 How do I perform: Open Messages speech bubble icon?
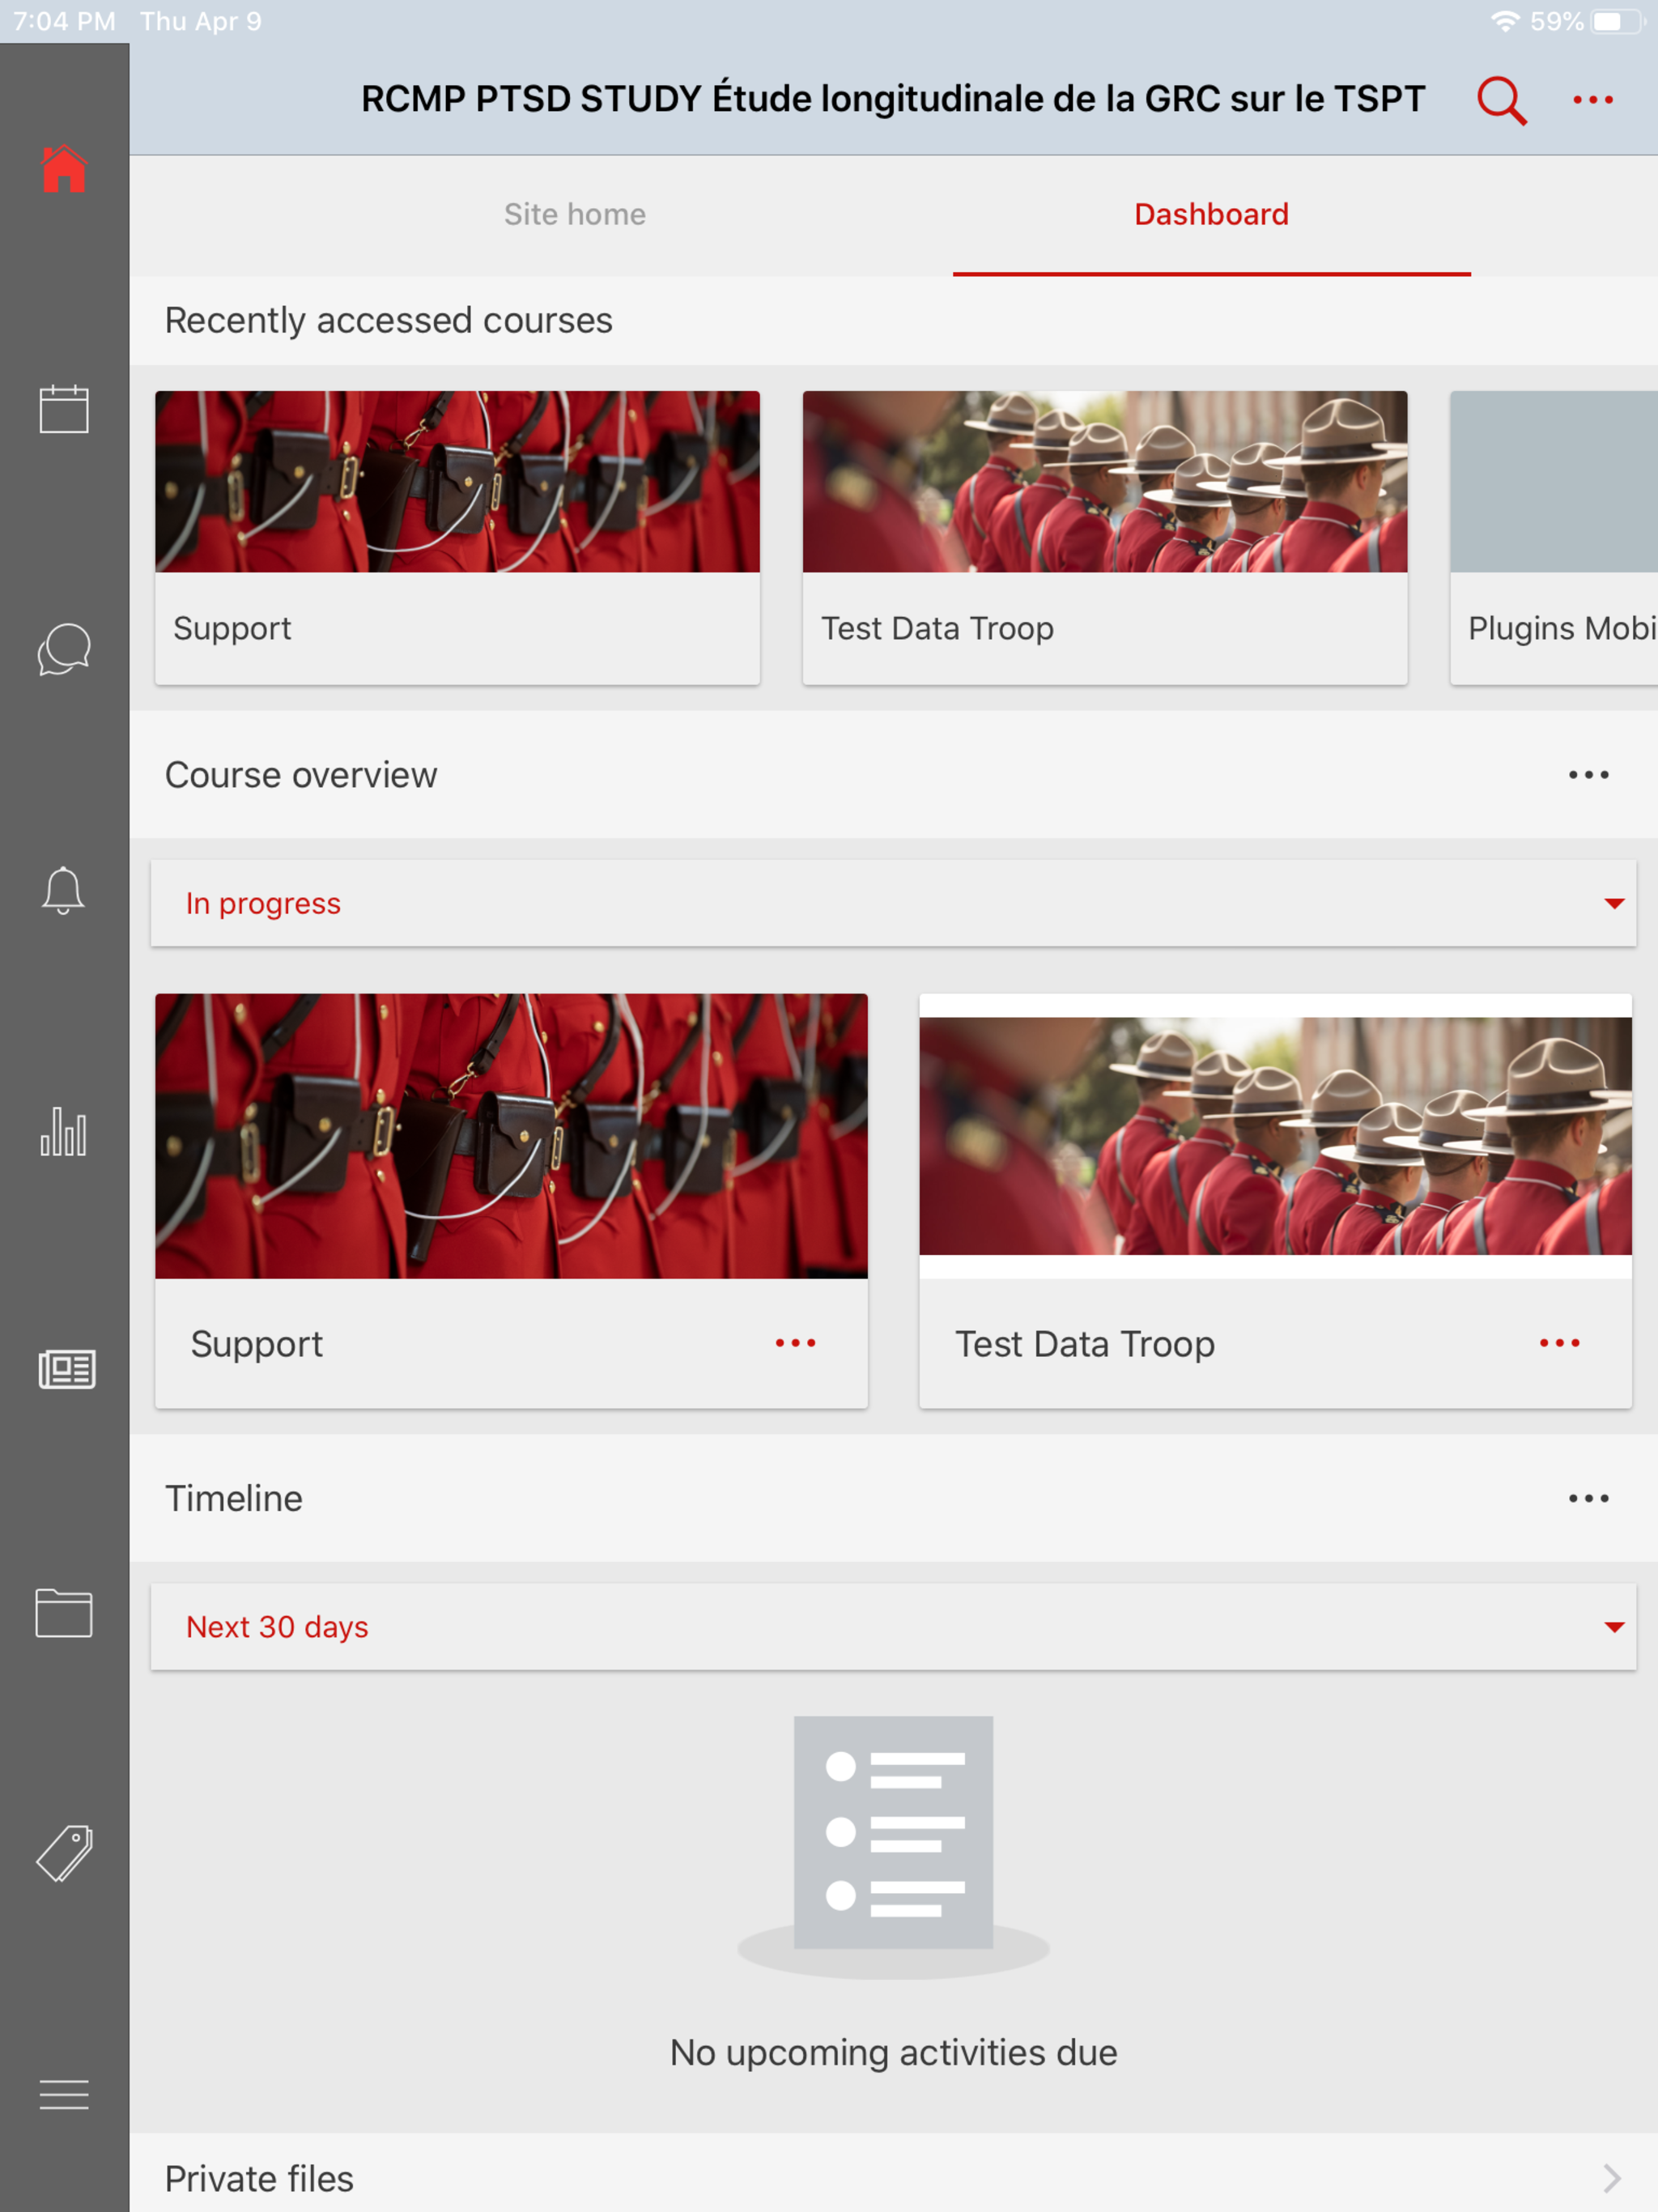coord(64,649)
